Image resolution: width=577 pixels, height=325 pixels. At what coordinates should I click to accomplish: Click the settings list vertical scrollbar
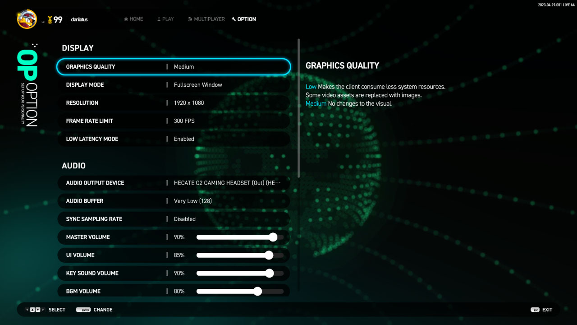(x=298, y=108)
